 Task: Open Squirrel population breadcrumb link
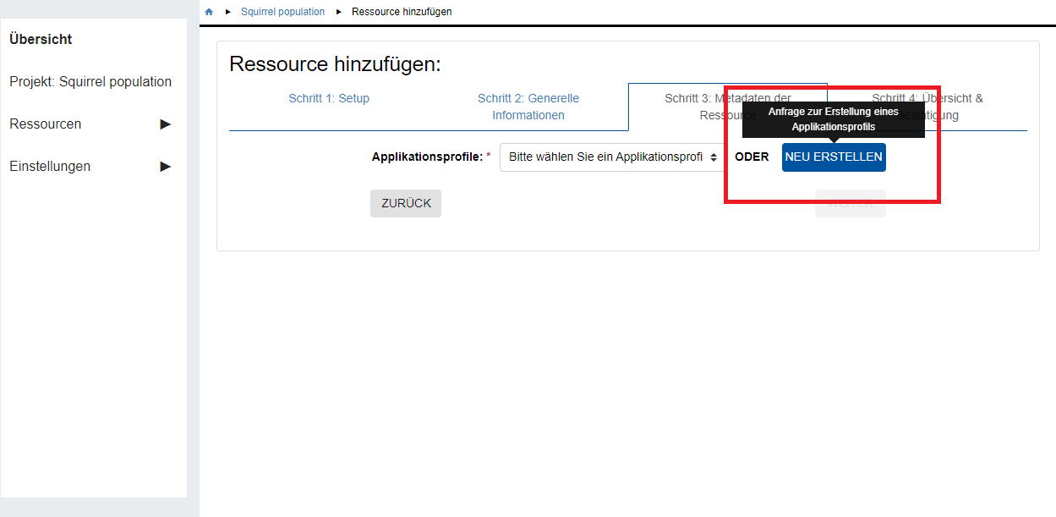click(x=282, y=12)
